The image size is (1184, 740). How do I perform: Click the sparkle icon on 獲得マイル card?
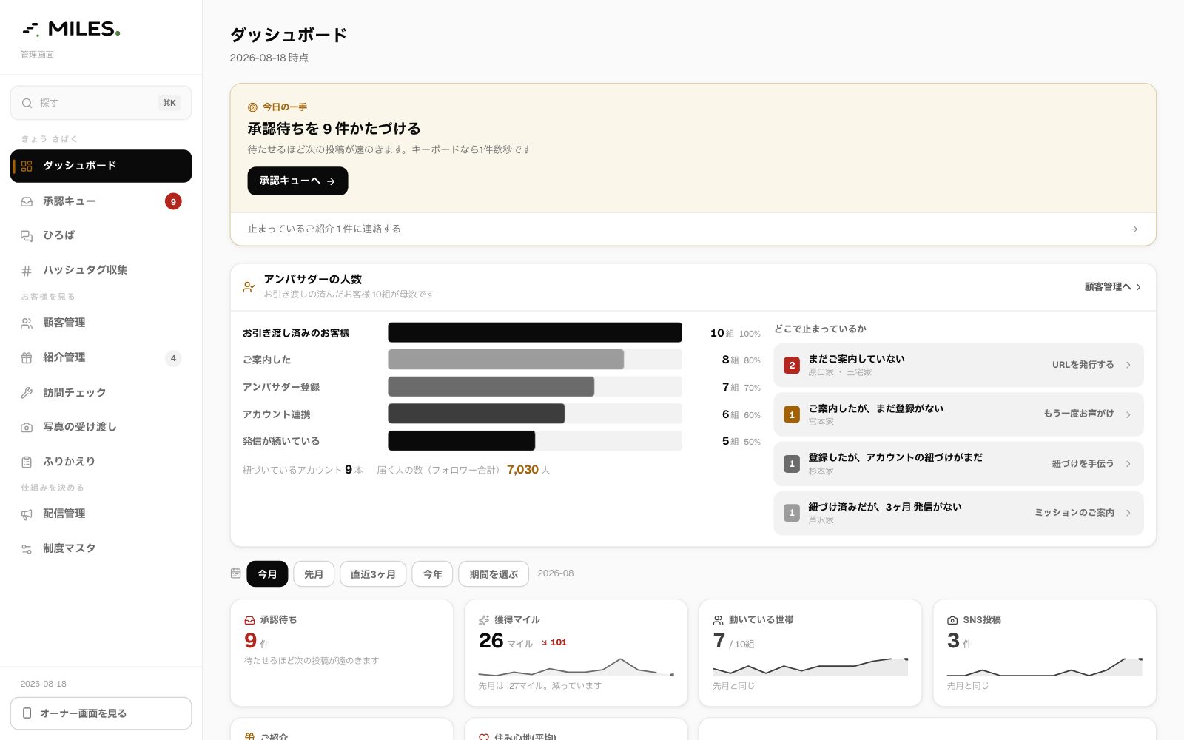tap(484, 620)
